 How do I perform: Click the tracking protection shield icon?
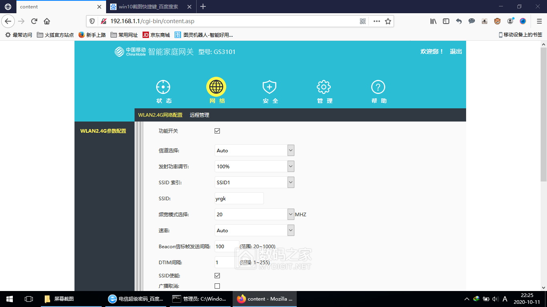pos(92,21)
